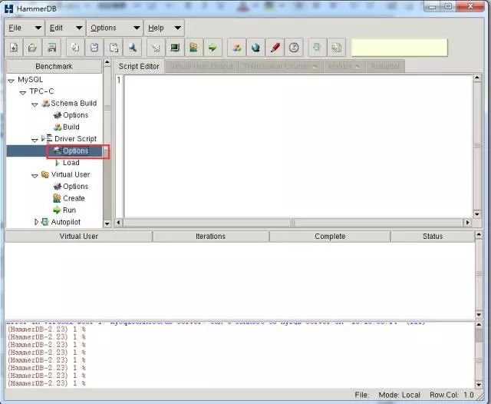Image resolution: width=491 pixels, height=404 pixels.
Task: Select the Run tree item
Action: click(64, 210)
